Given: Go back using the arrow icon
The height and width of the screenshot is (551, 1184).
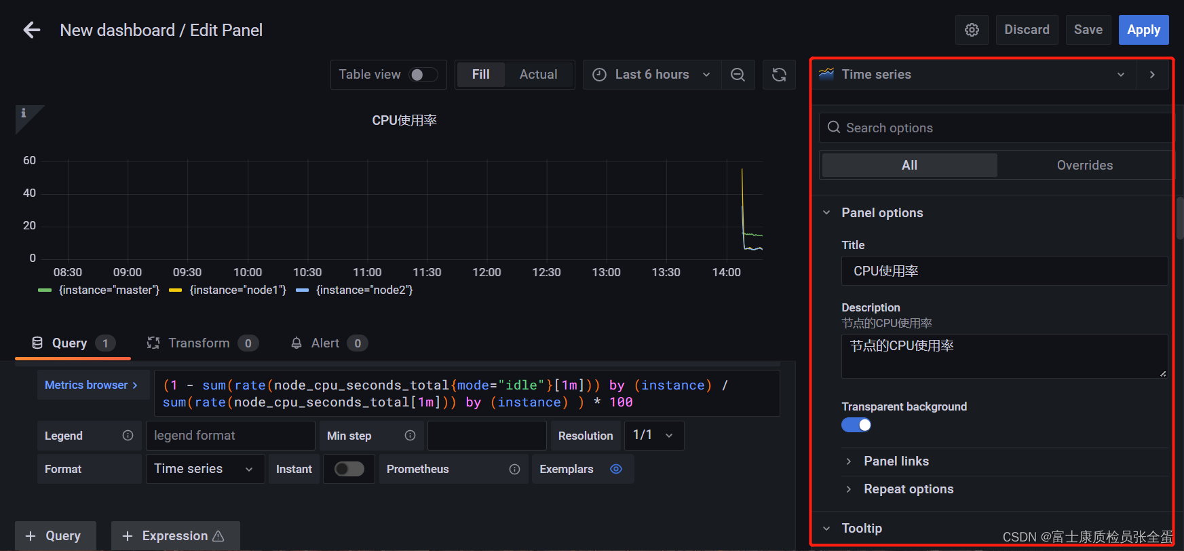Looking at the screenshot, I should 32,30.
